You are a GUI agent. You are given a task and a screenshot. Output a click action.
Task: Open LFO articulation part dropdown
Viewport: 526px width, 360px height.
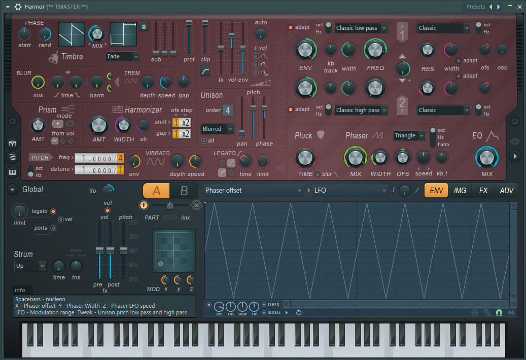350,190
